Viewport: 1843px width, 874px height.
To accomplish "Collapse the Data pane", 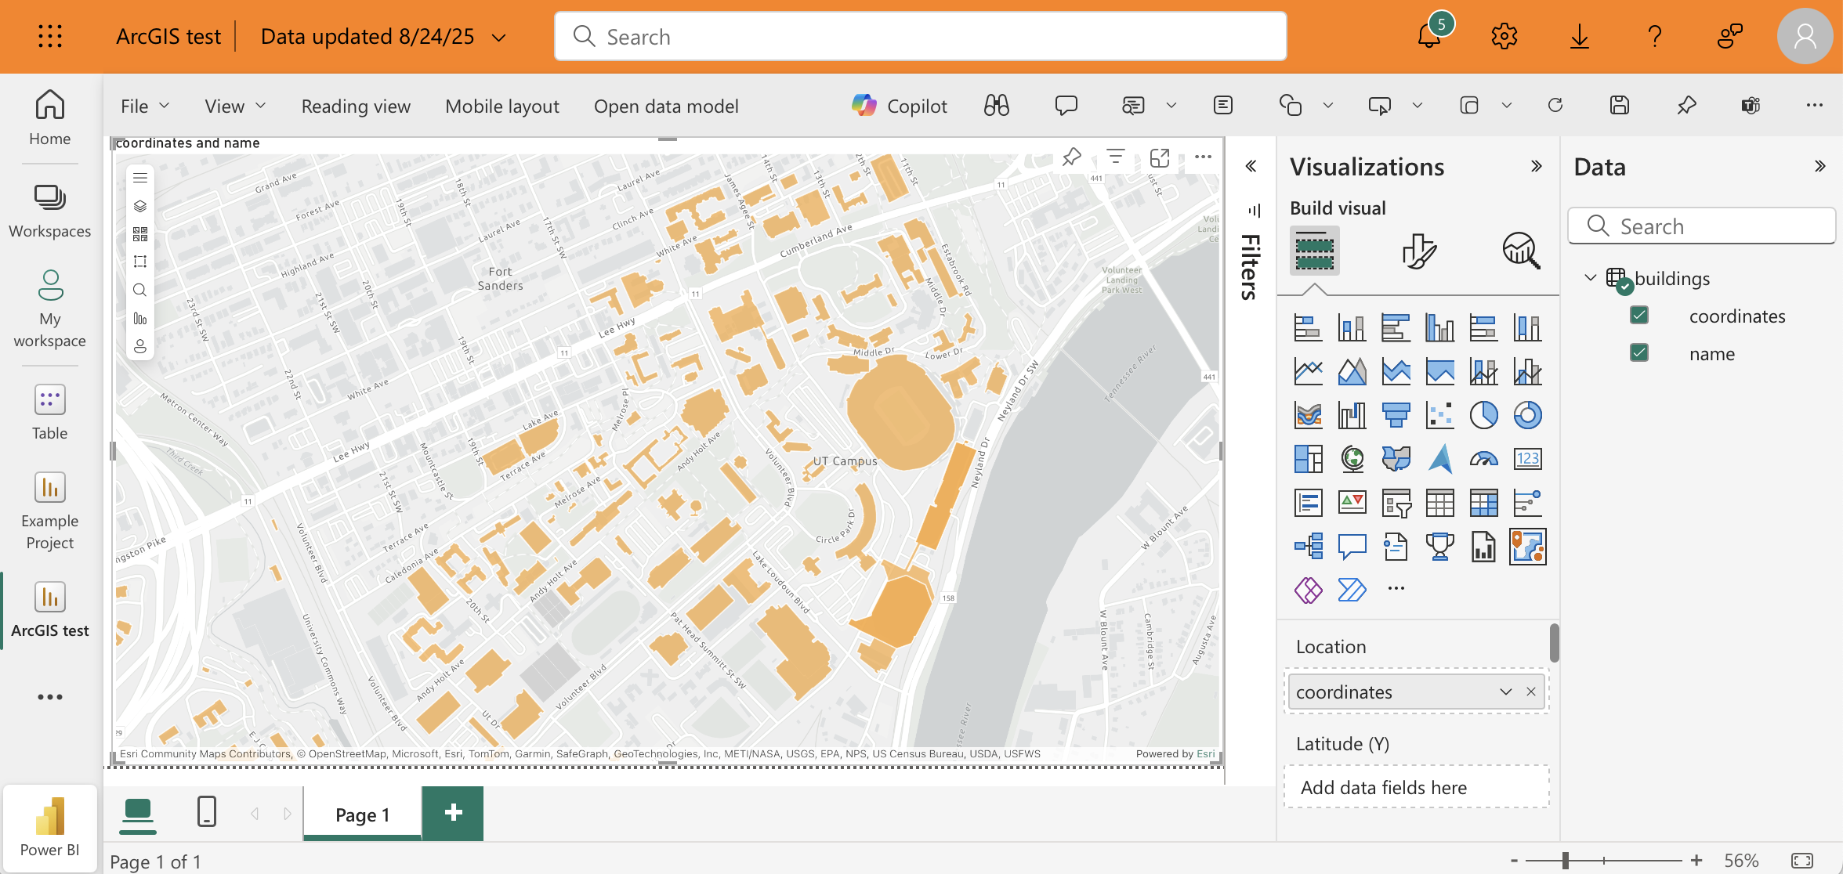I will [1819, 166].
